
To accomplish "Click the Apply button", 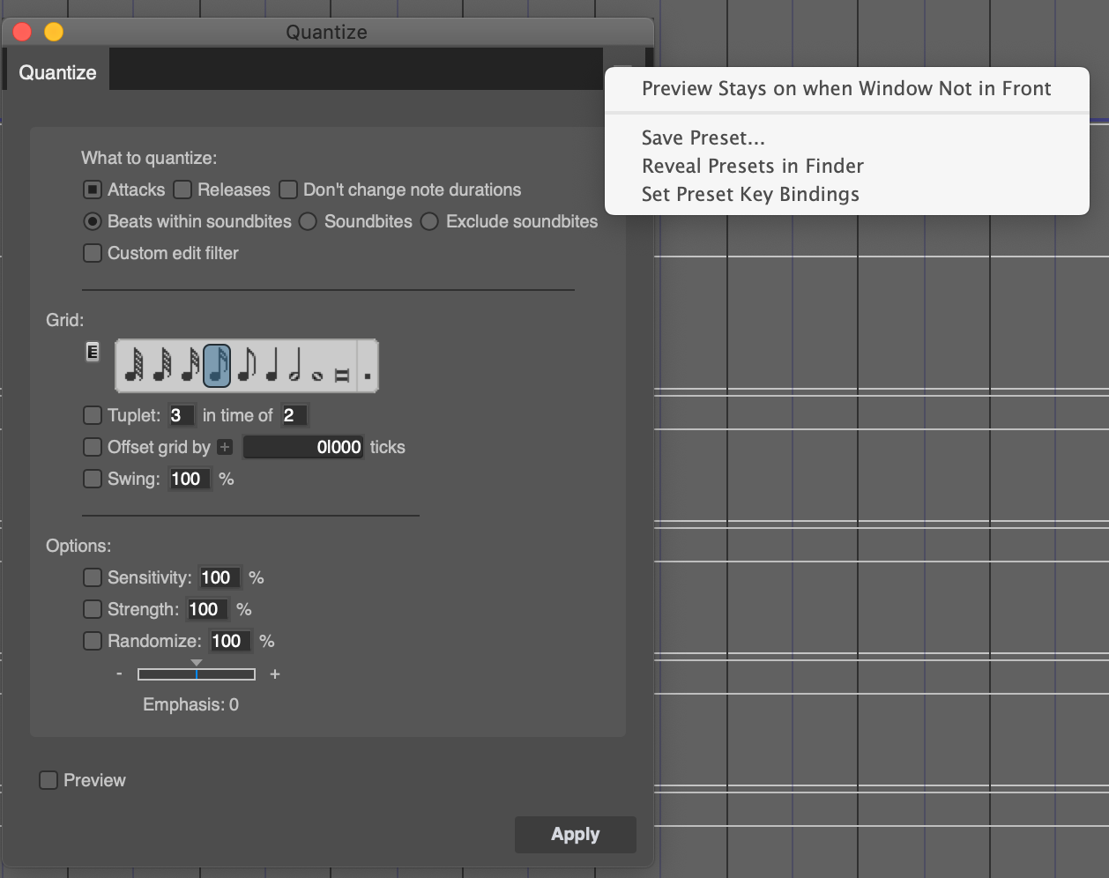I will [575, 834].
